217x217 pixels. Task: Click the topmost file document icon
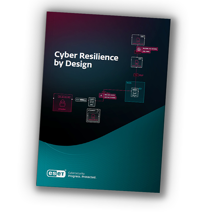click(138, 39)
